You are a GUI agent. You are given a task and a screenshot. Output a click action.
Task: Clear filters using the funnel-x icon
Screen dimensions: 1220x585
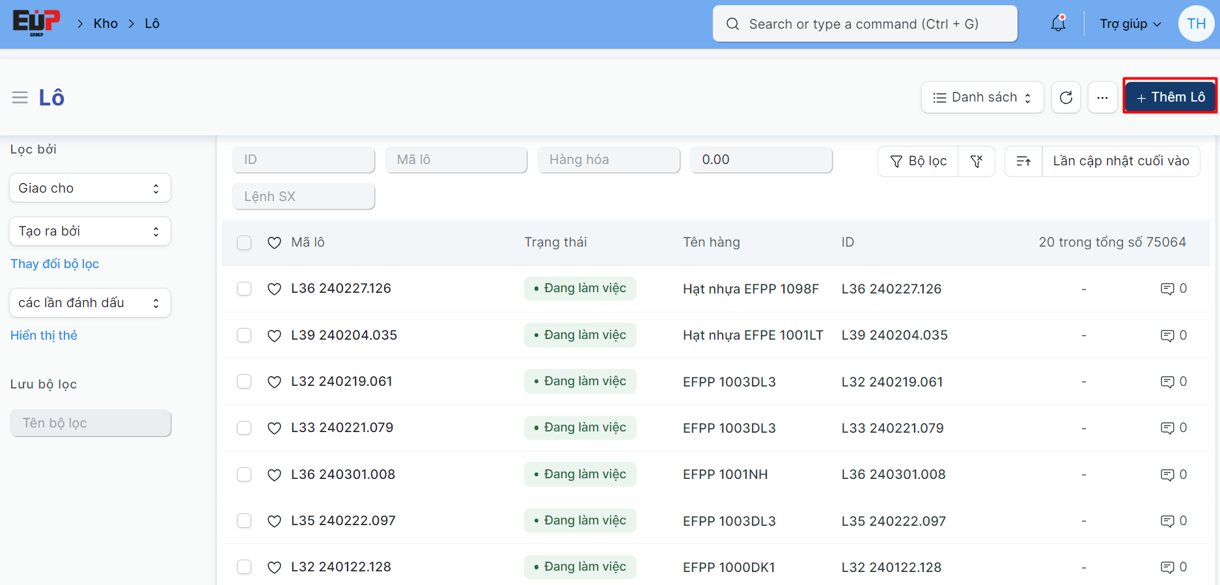(x=976, y=161)
